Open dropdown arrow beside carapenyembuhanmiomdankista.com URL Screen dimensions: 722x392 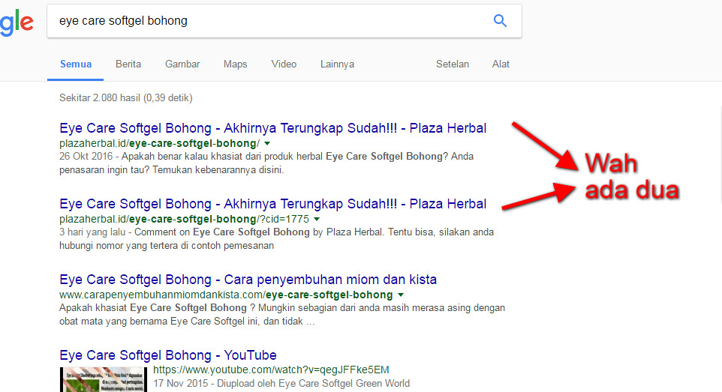[401, 295]
